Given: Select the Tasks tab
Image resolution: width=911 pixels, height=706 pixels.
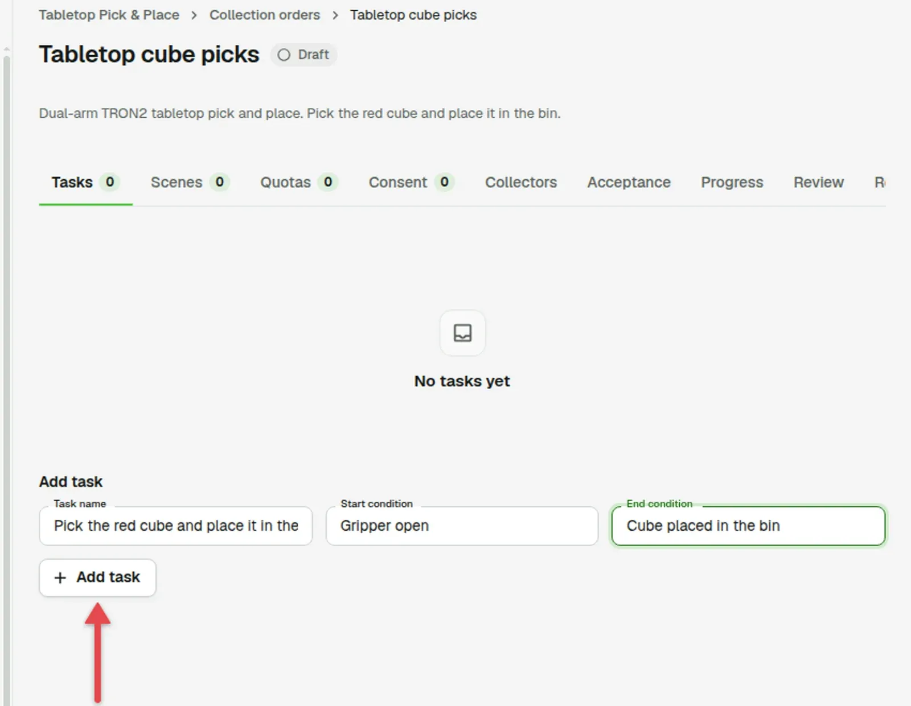Looking at the screenshot, I should point(85,182).
